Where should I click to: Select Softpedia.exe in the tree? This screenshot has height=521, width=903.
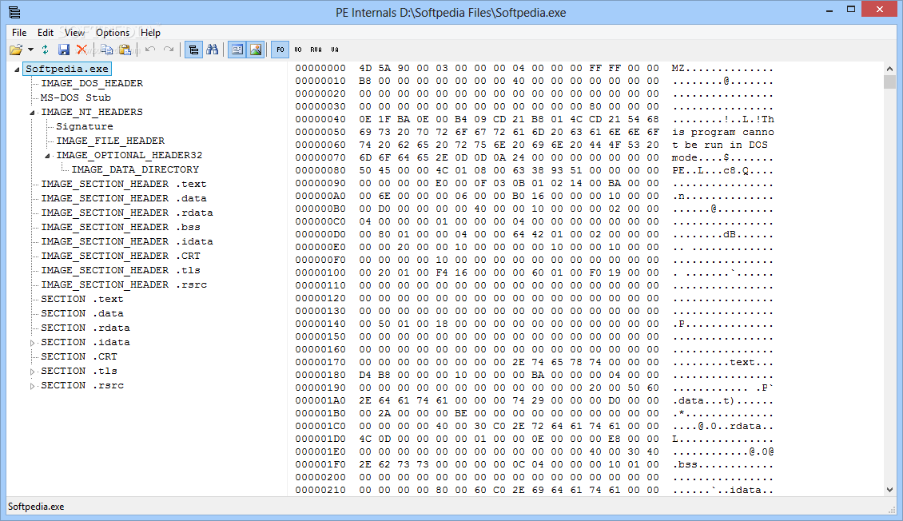click(x=67, y=69)
